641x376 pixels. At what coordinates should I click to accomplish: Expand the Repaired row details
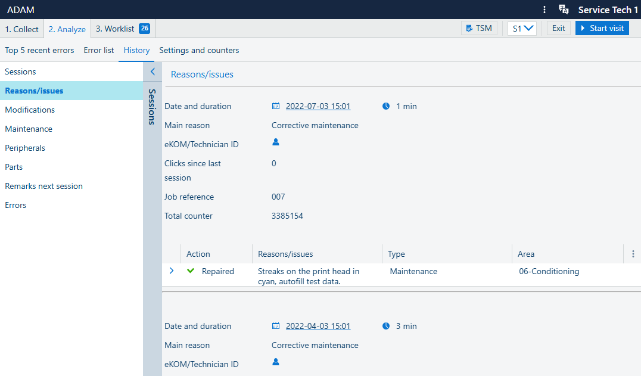(x=172, y=271)
